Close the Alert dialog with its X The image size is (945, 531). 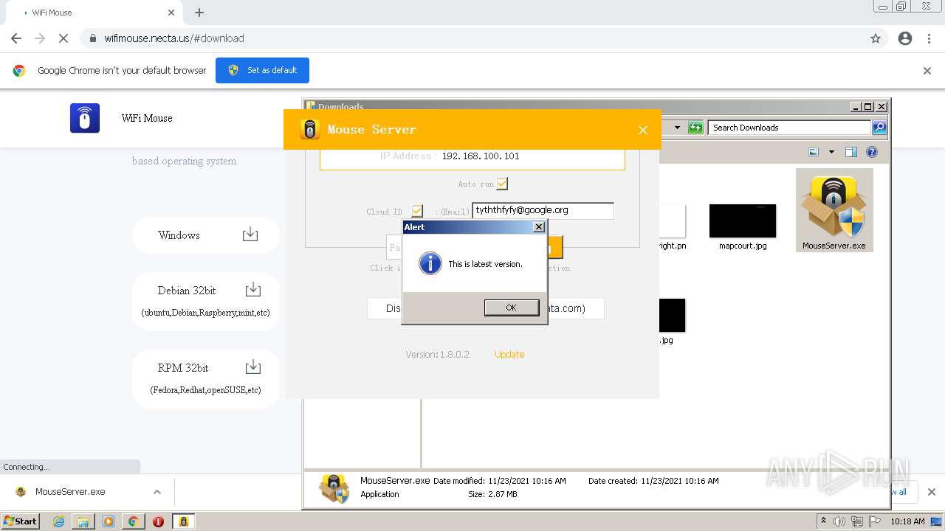click(538, 227)
